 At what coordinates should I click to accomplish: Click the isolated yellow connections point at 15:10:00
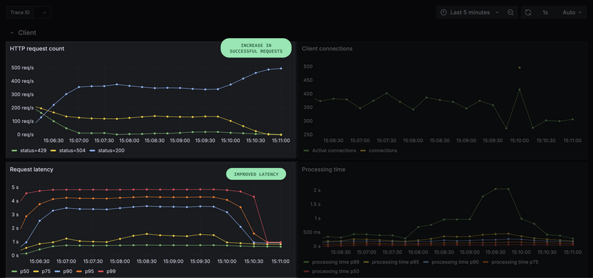pyautogui.click(x=519, y=68)
